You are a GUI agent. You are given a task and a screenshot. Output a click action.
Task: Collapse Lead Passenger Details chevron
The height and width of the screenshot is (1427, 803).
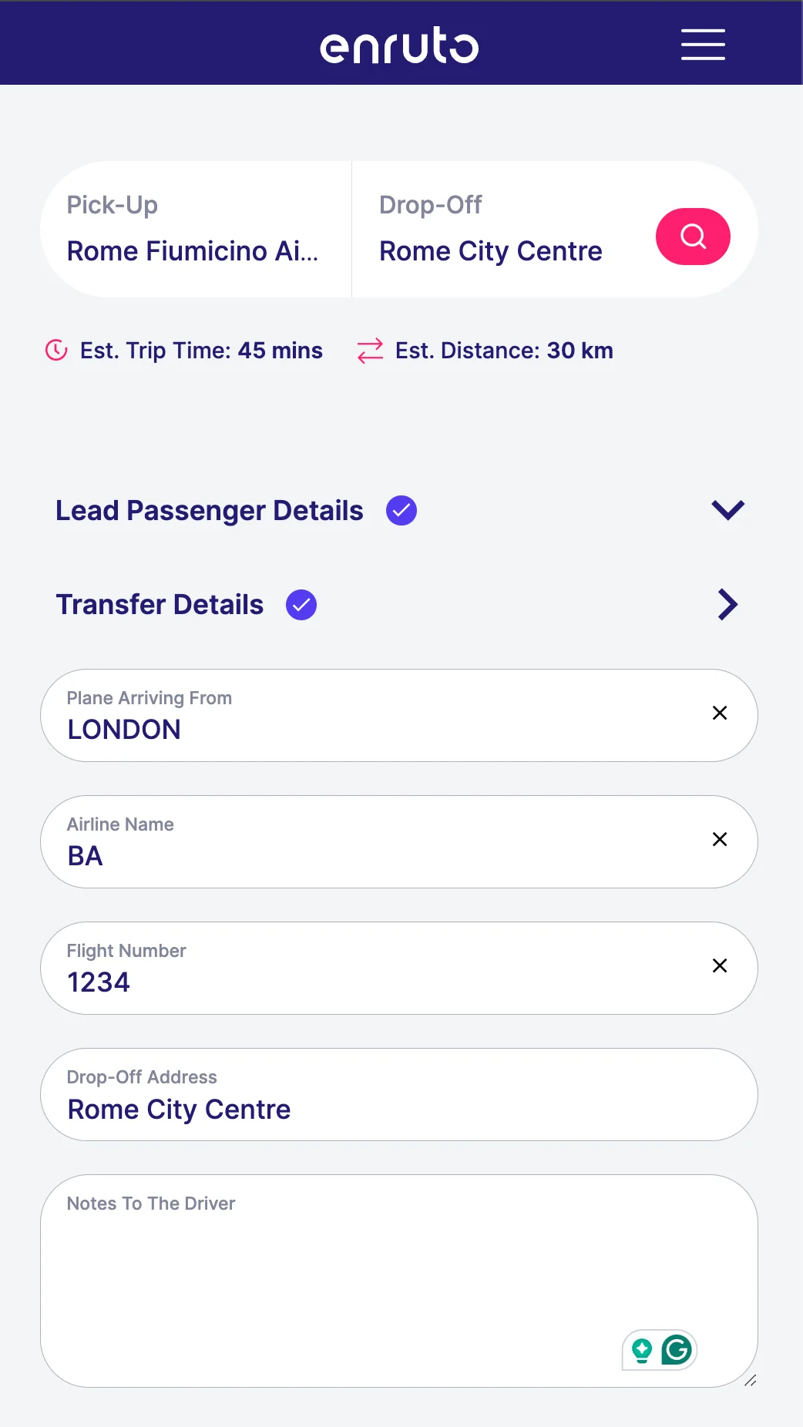click(728, 510)
